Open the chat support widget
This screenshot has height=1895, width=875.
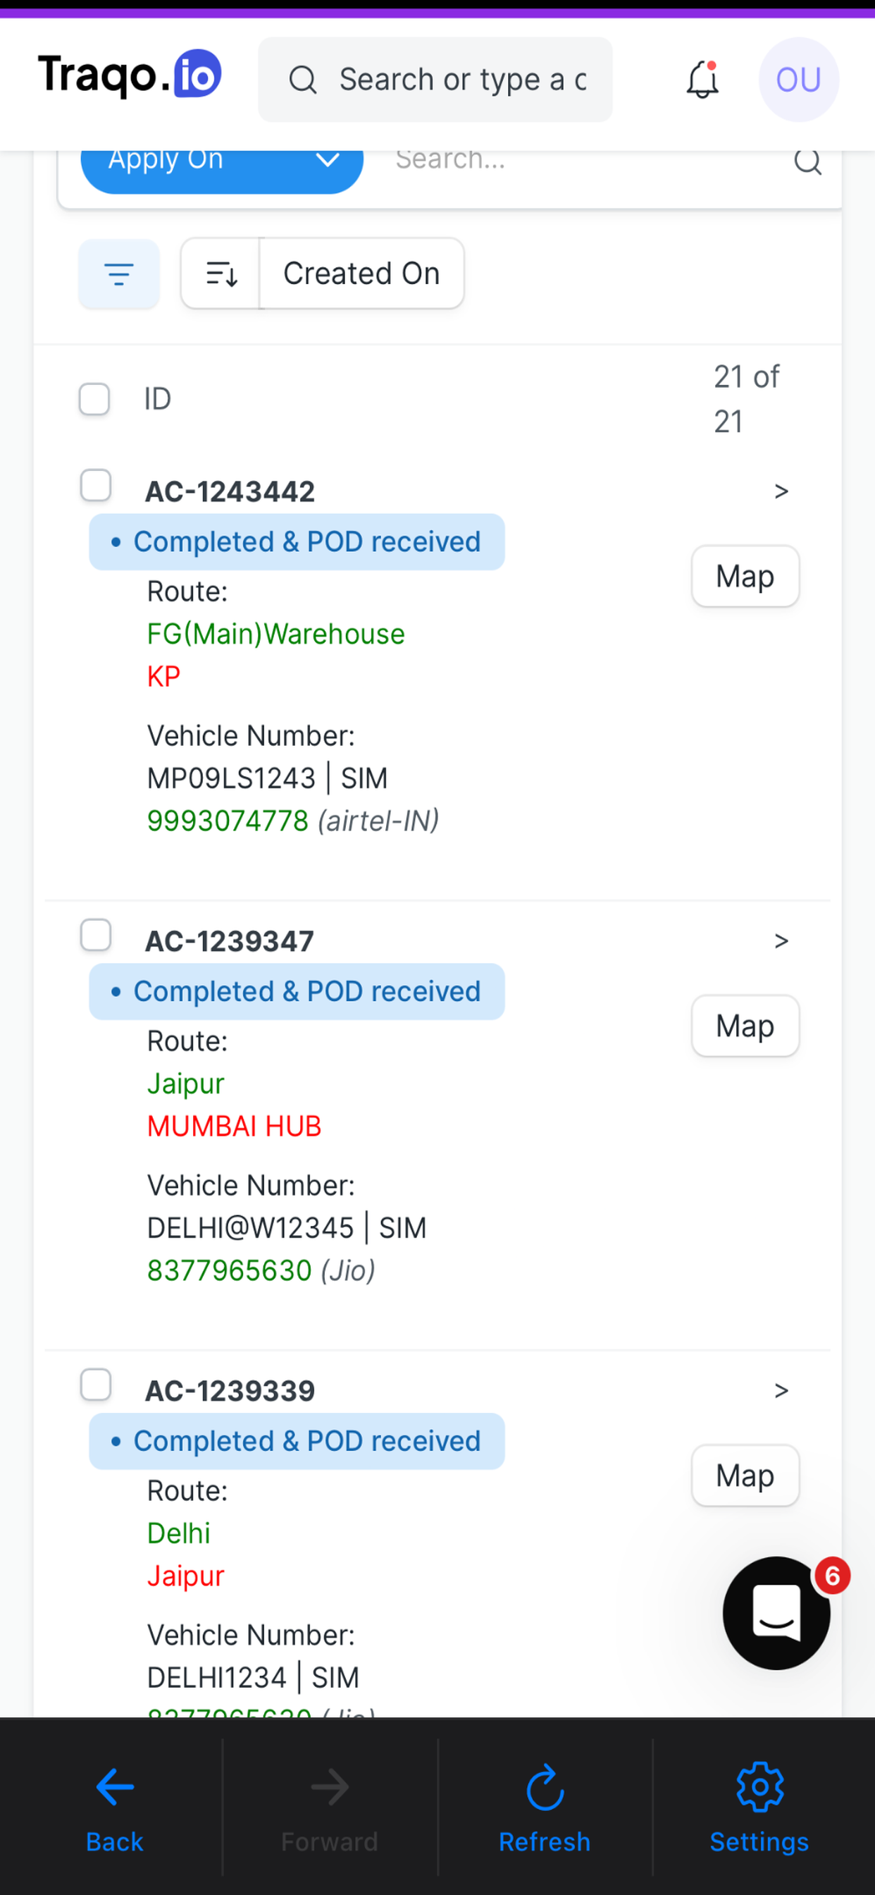[x=776, y=1612]
